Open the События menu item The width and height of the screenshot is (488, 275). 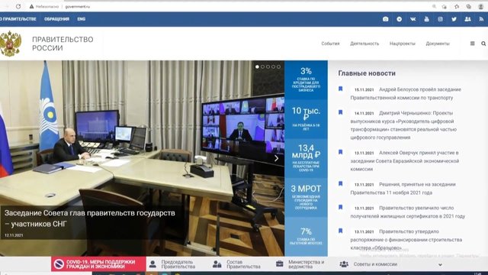(330, 44)
